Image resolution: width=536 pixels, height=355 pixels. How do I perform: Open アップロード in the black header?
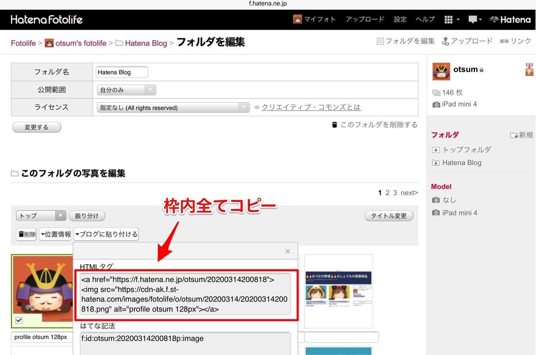coord(365,19)
